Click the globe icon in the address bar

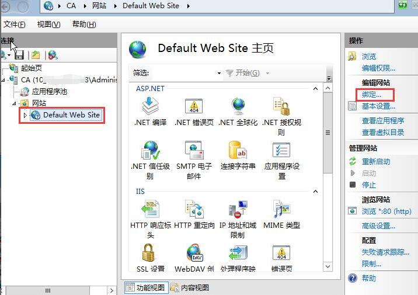(x=48, y=6)
